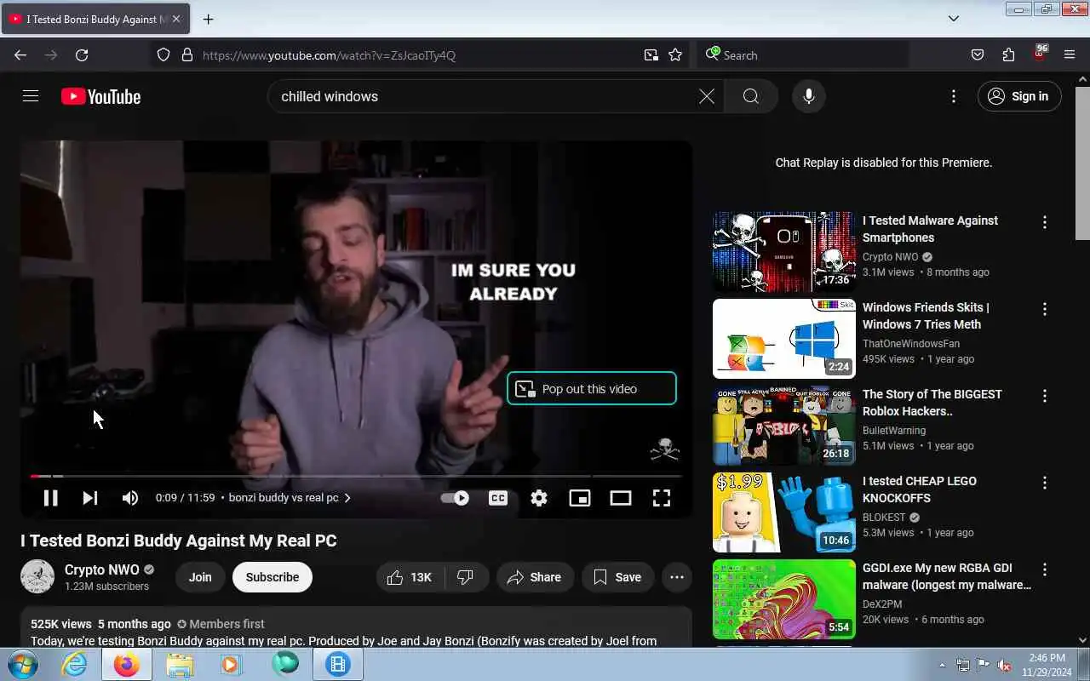Open options for Windows Friends Skits video
1090x681 pixels.
(1045, 309)
